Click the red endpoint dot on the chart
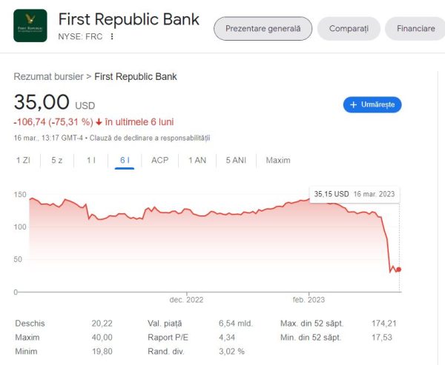This screenshot has height=365, width=445. point(399,269)
